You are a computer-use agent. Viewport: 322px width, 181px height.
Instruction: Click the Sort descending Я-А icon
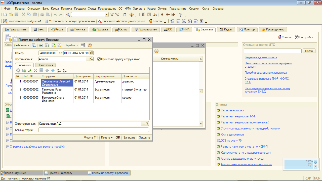65,71
